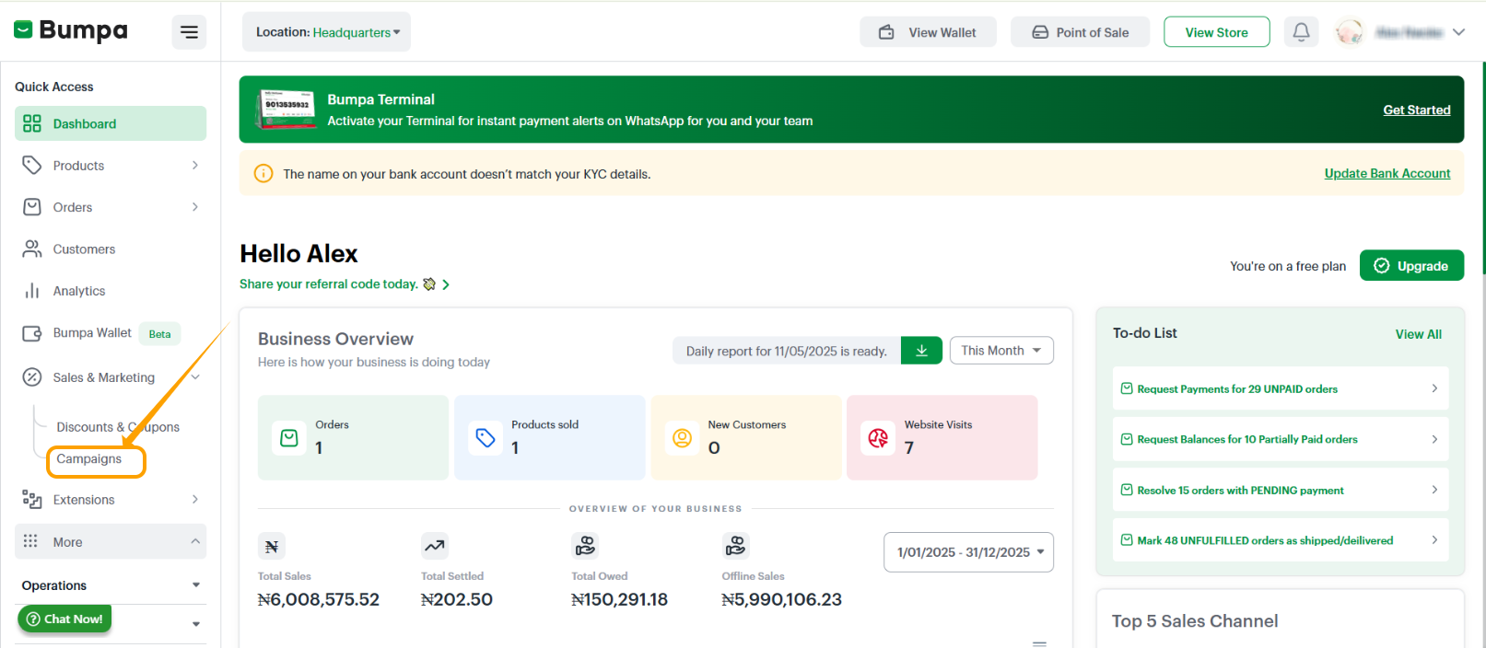
Task: Click the Website Visits globe icon
Action: tap(878, 438)
